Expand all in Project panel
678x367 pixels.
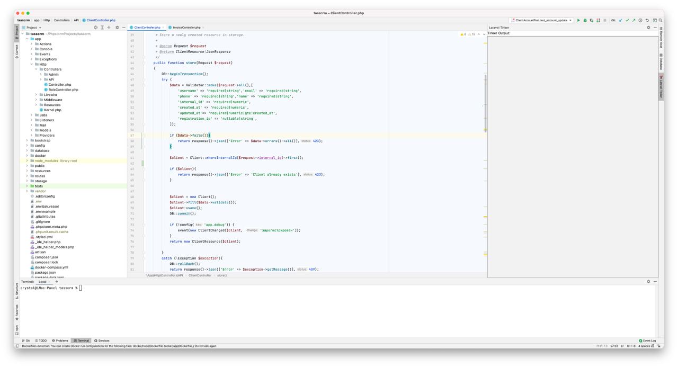102,28
